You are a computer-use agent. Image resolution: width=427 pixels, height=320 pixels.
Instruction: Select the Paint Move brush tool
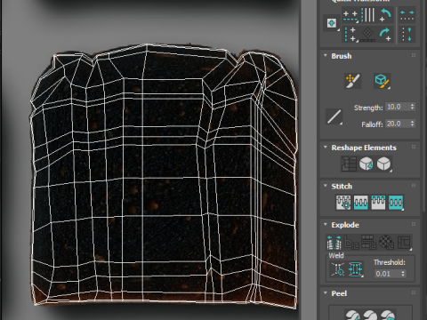[353, 81]
